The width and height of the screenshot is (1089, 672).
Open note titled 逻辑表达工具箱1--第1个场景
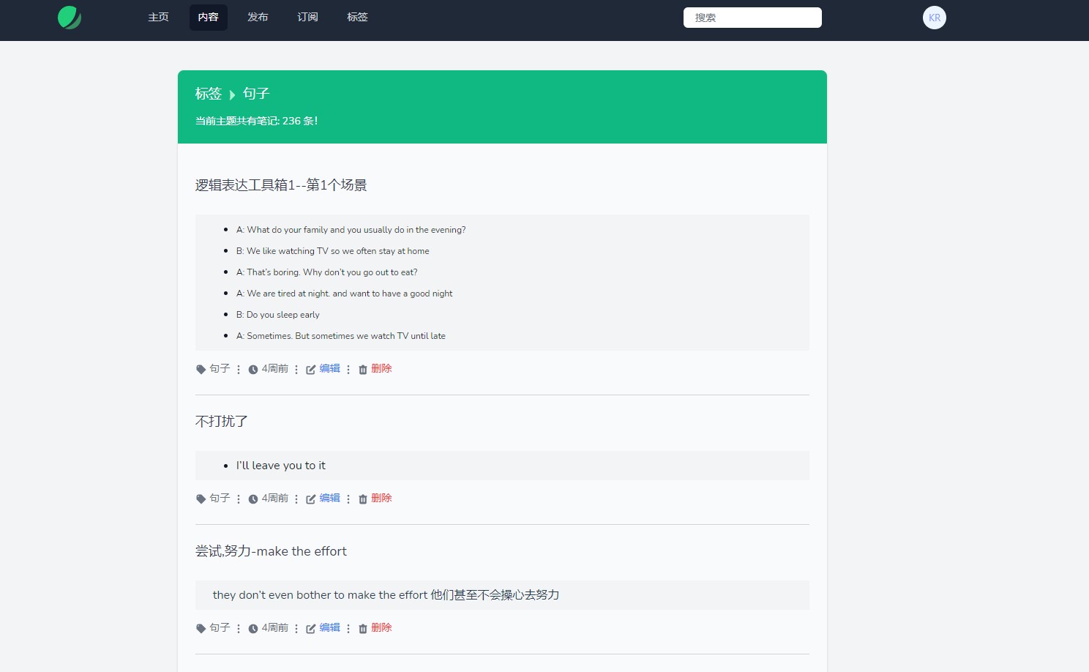[281, 185]
